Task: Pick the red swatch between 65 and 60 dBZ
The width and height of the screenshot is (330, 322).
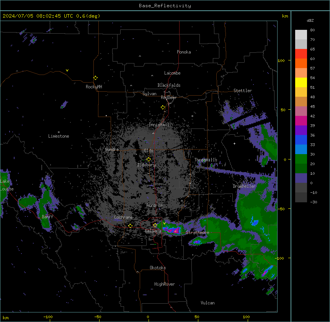Action: (x=301, y=54)
